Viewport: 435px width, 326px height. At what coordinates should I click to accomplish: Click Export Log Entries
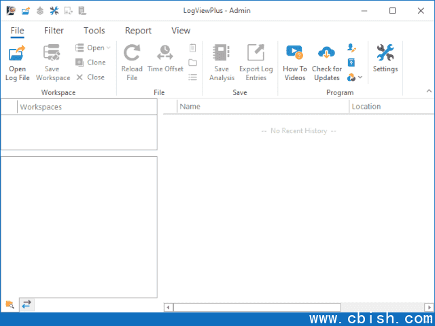(256, 63)
